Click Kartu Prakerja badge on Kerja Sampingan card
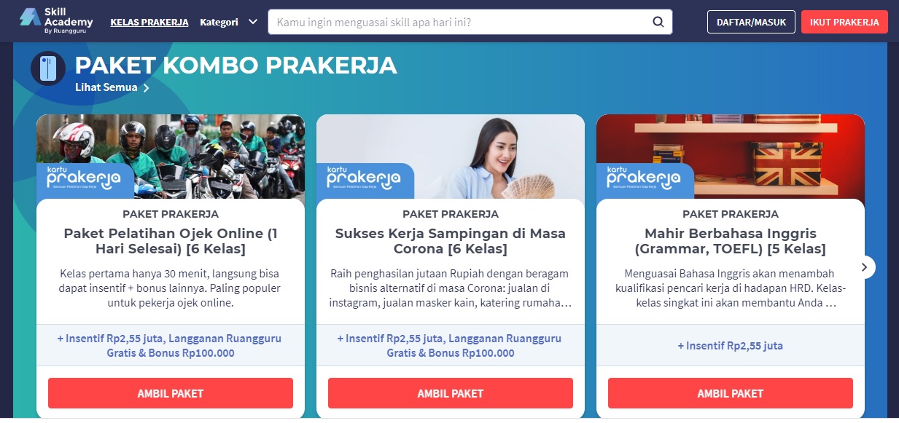 pos(365,181)
